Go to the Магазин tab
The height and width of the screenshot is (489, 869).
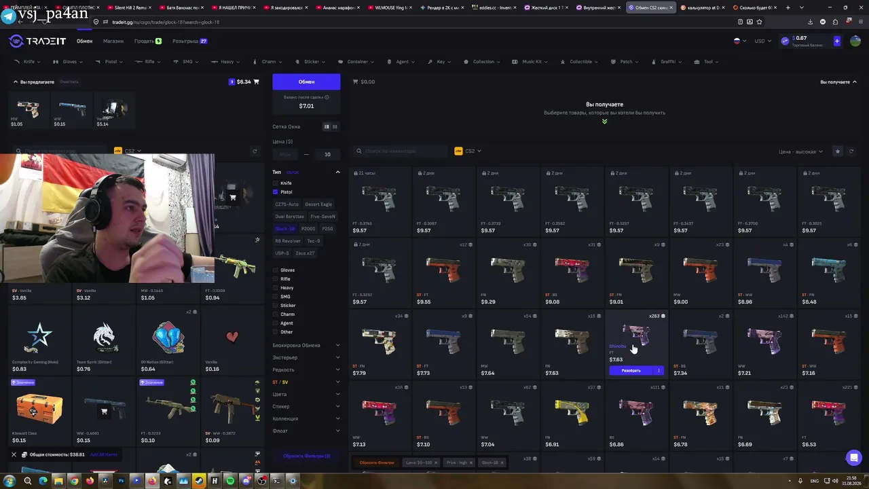(x=113, y=41)
